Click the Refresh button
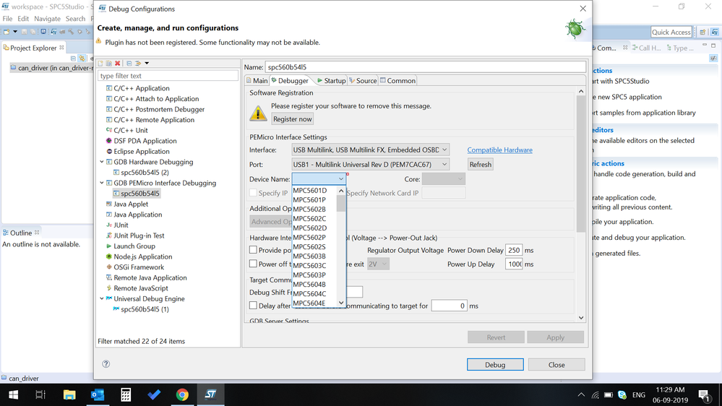722x406 pixels. 481,164
